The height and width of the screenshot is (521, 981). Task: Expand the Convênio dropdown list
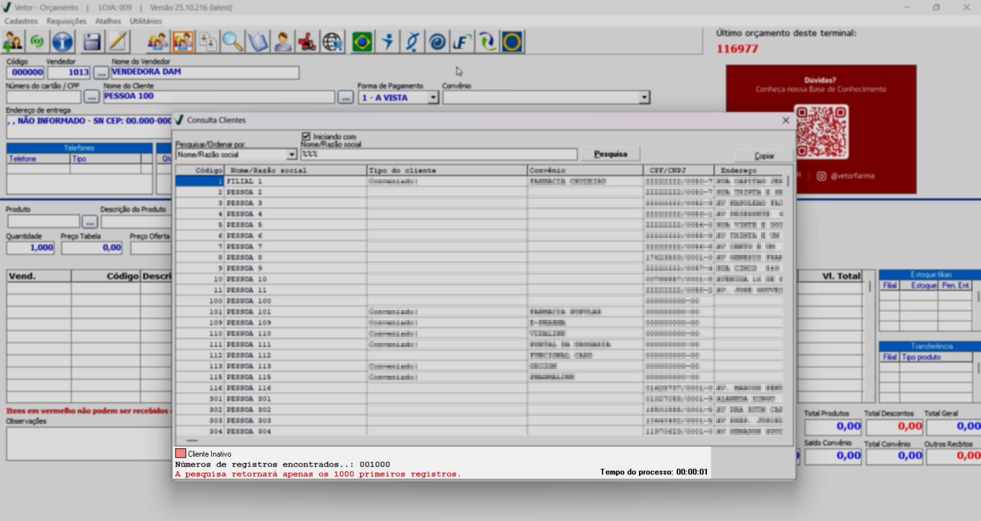coord(644,98)
